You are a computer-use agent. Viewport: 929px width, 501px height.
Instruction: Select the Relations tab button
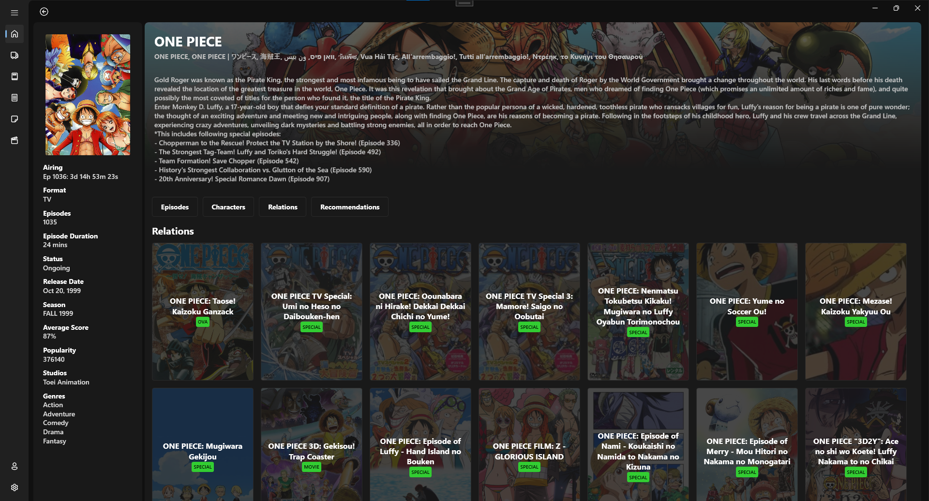pyautogui.click(x=283, y=207)
